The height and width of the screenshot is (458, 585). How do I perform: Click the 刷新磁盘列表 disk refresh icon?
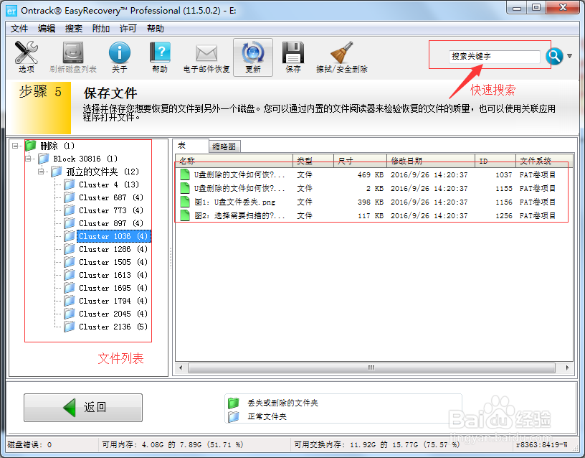[x=73, y=57]
